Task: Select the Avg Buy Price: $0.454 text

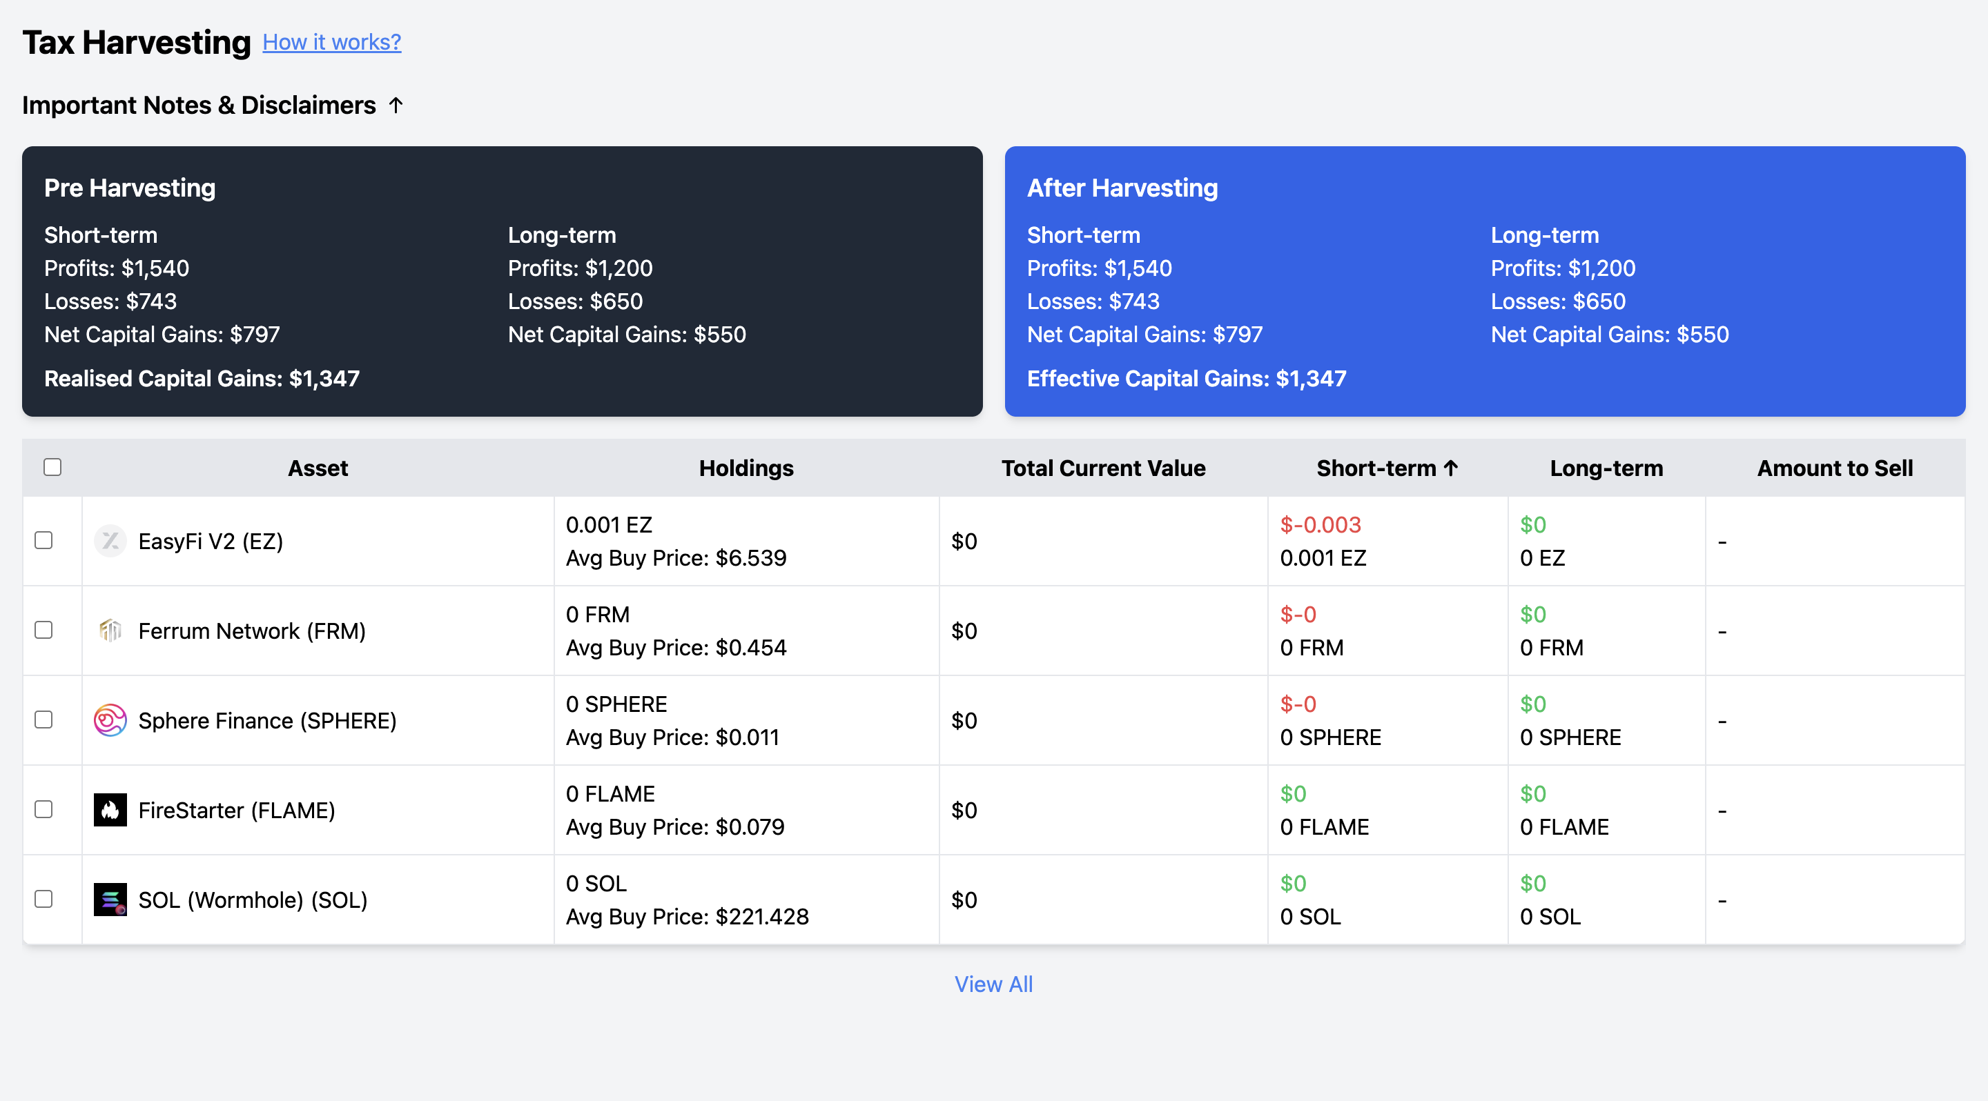Action: pyautogui.click(x=676, y=647)
